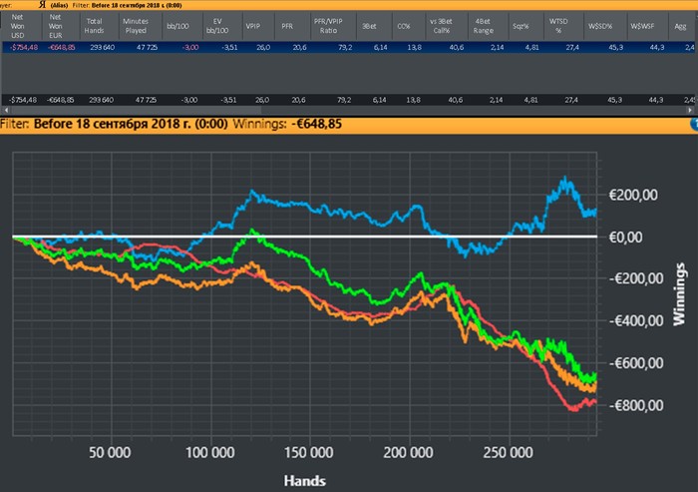
Task: Click the Agg column header
Action: (683, 26)
